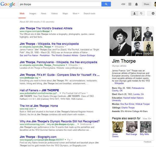Click Jim Thorpe photo in C jersey

pyautogui.click(x=148, y=34)
